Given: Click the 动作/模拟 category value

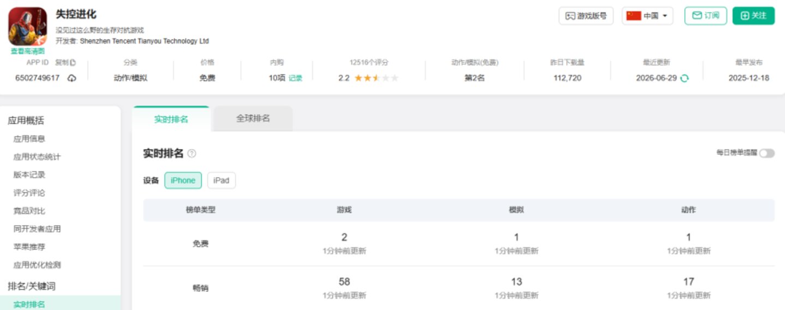Looking at the screenshot, I should tap(130, 78).
